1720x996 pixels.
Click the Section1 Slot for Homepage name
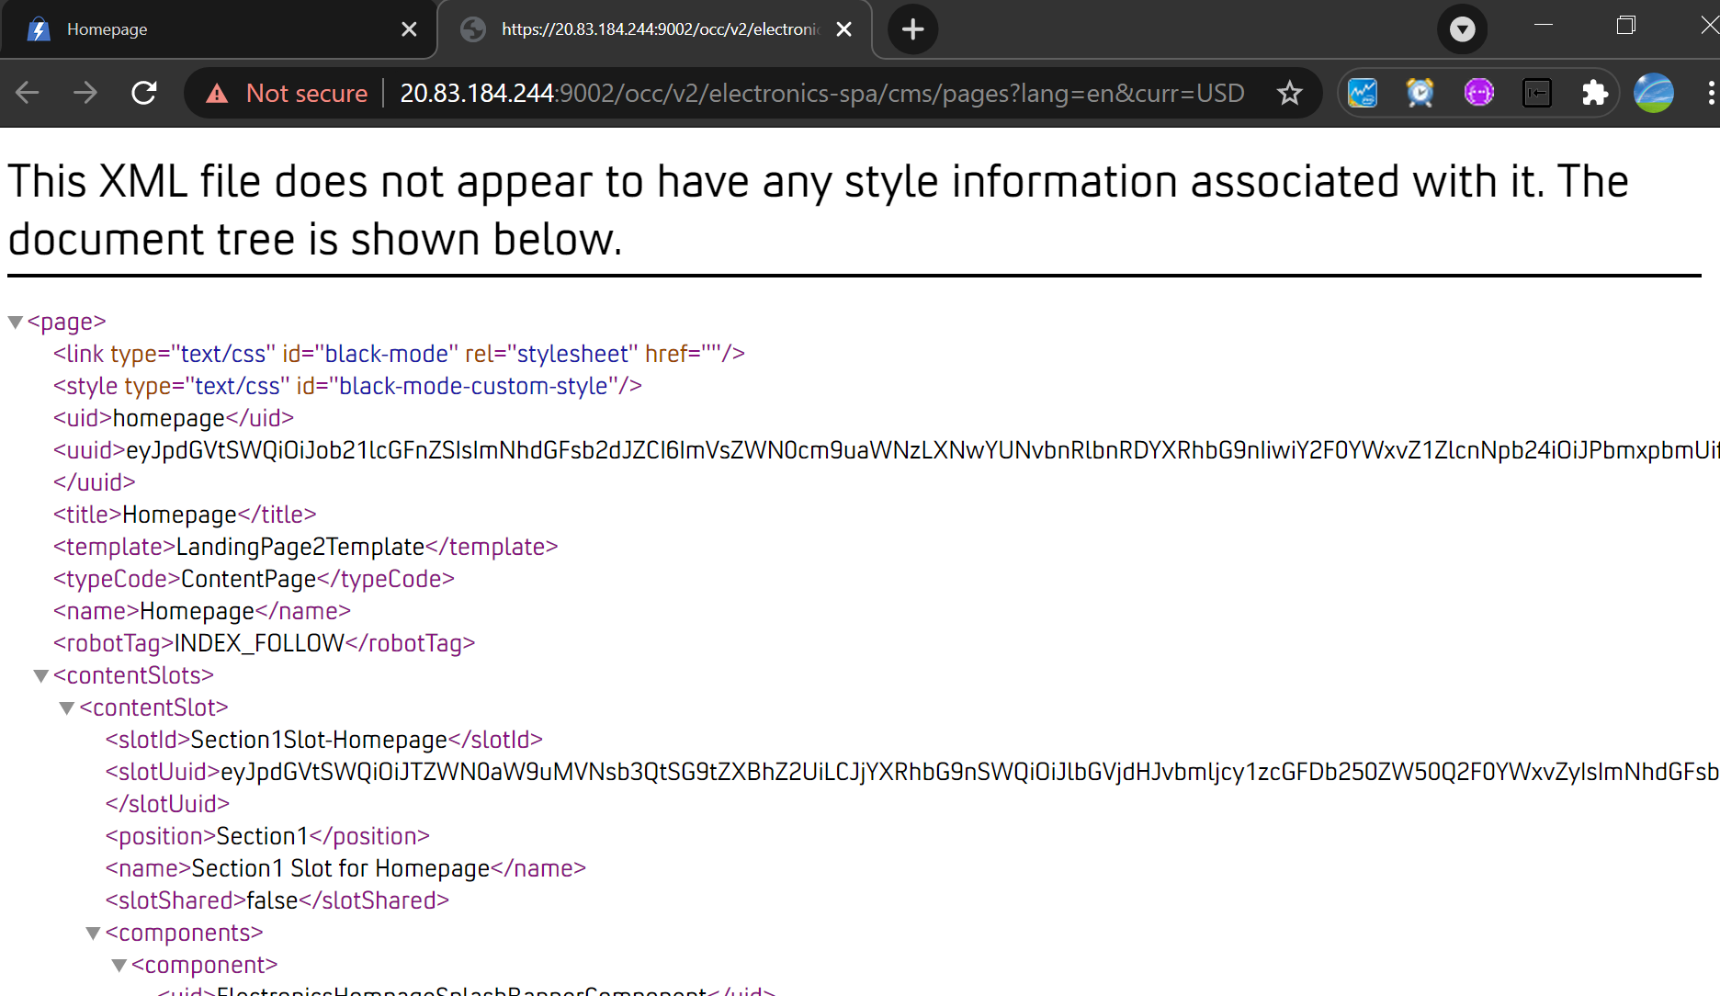tap(341, 868)
